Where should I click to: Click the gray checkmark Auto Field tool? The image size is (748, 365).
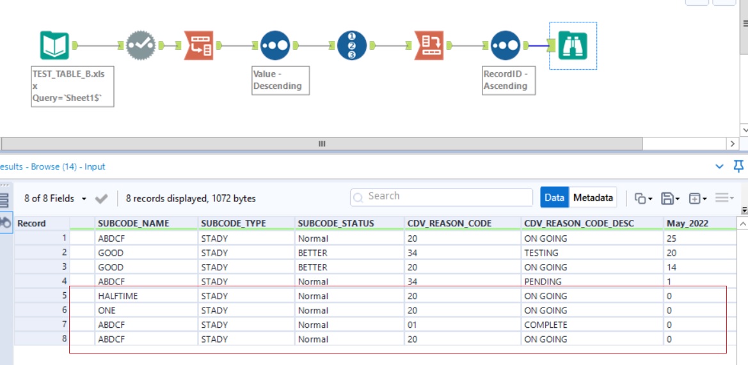pos(140,45)
